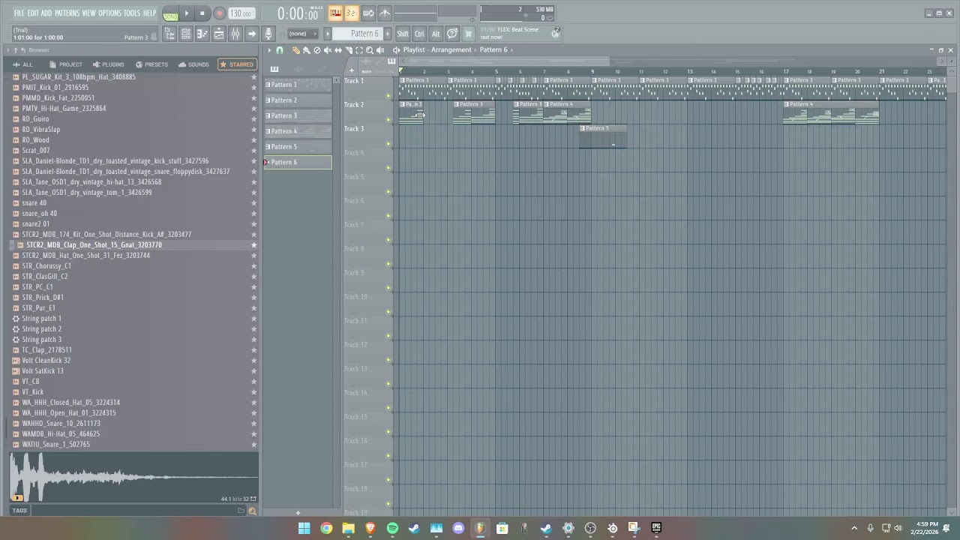Open Discord from the Windows taskbar
Screen dimensions: 960x540
[x=458, y=529]
